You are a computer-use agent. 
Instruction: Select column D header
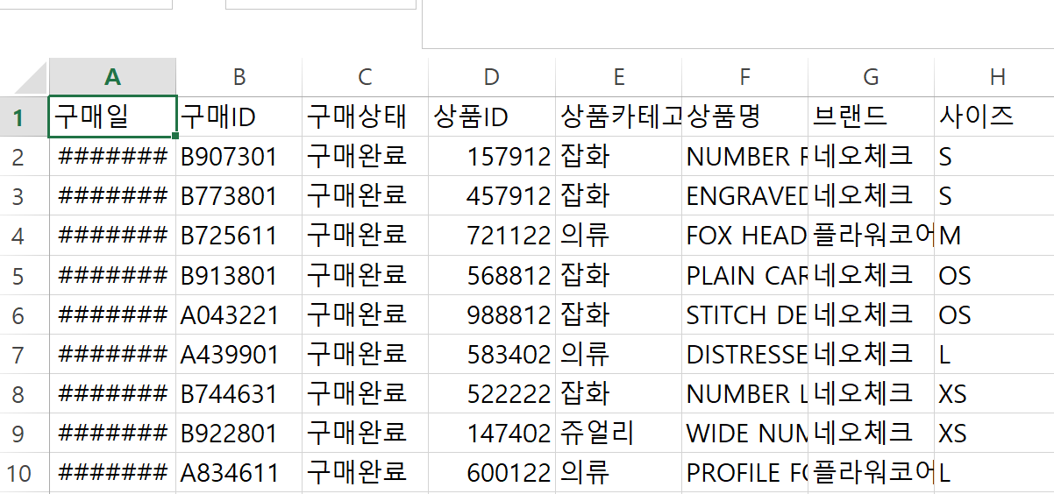(492, 77)
